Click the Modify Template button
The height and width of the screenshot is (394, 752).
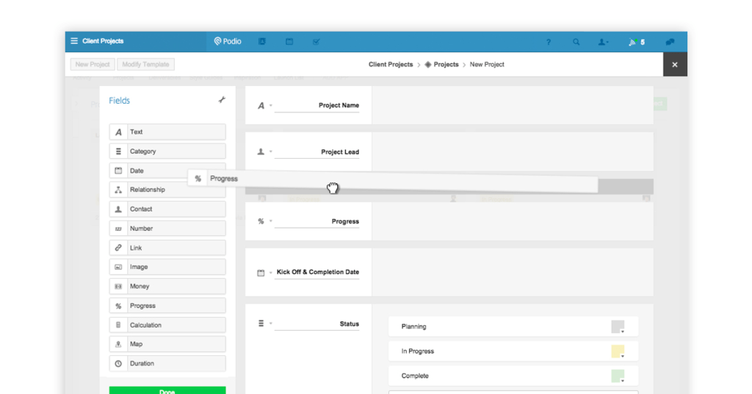(145, 65)
